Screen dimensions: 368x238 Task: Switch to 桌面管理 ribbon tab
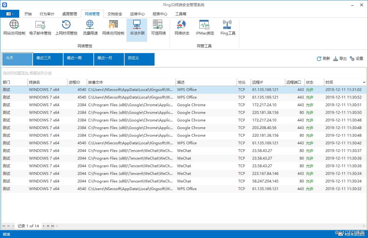coord(70,14)
